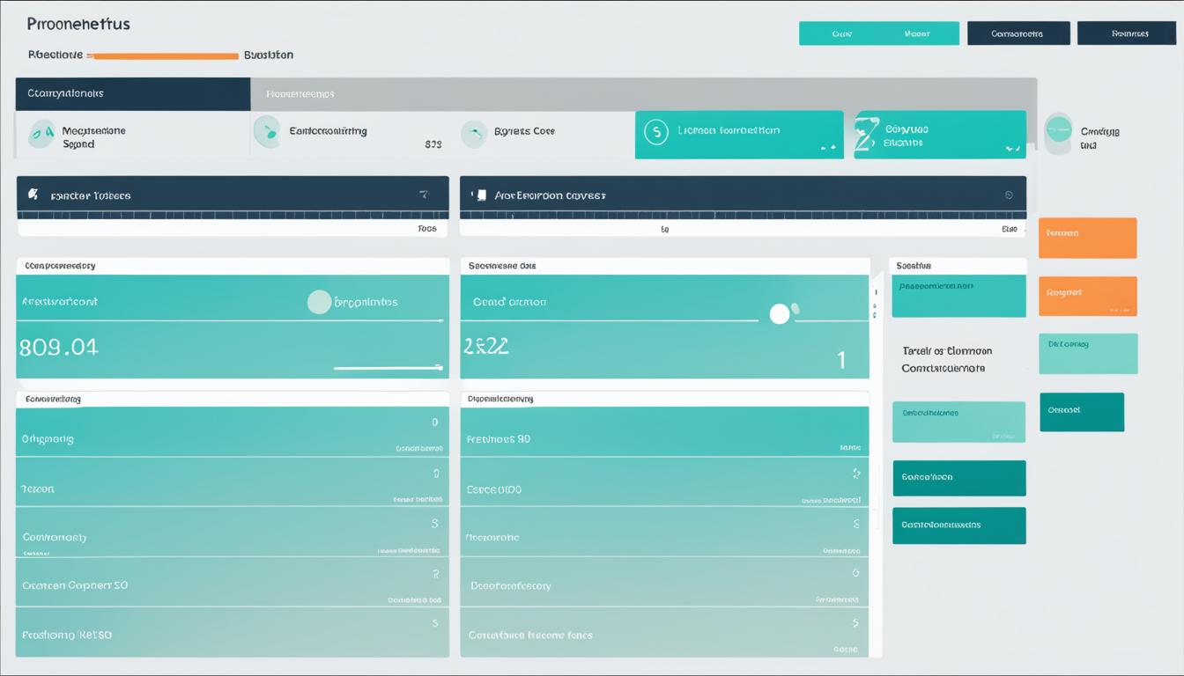Viewport: 1184px width, 676px height.
Task: Toggle the round knob in the 809.04 card
Action: click(x=319, y=302)
